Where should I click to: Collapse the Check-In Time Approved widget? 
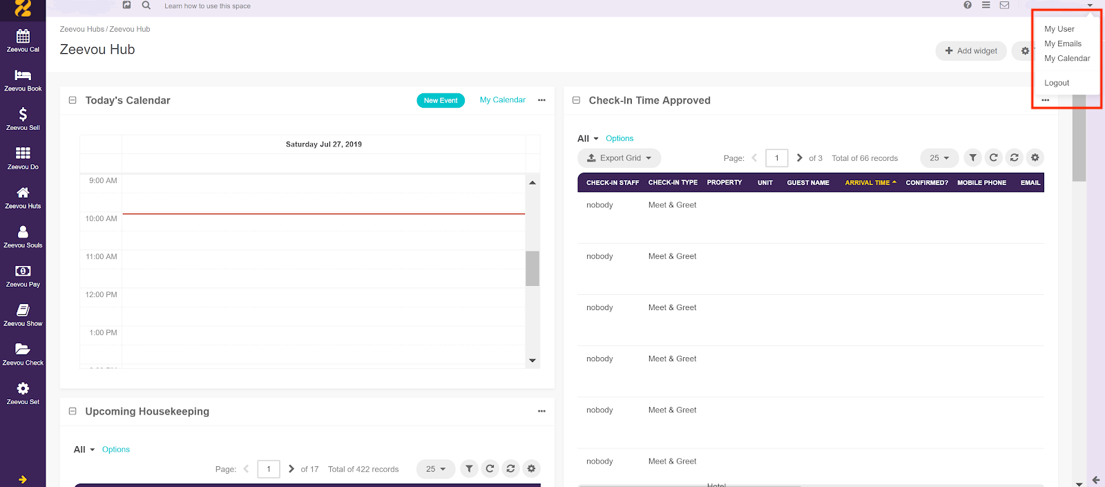[x=576, y=100]
